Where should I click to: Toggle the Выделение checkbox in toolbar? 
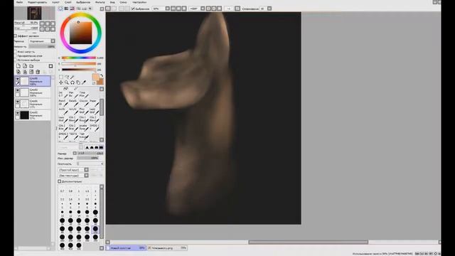(133, 9)
